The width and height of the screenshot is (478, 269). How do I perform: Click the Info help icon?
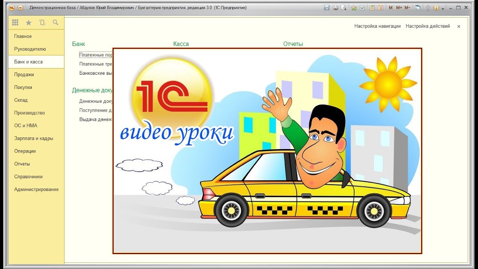coord(436,7)
